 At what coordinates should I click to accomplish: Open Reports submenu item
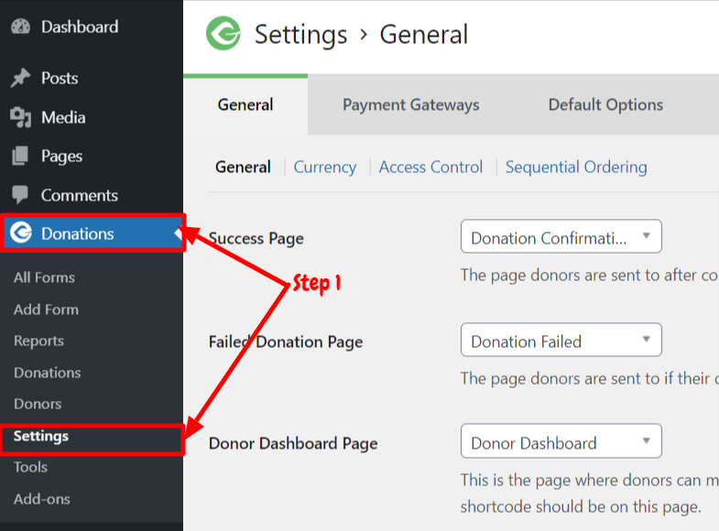pos(39,341)
